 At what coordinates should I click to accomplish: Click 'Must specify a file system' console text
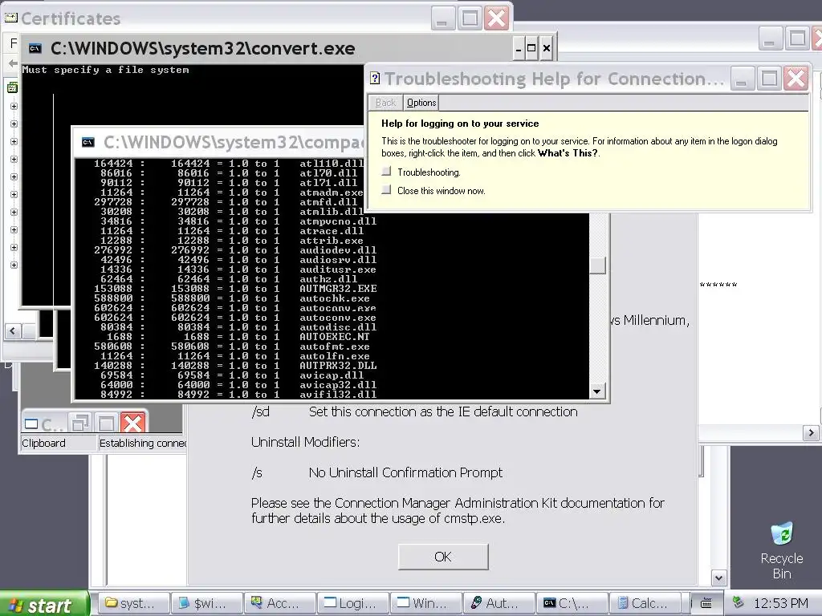point(105,70)
